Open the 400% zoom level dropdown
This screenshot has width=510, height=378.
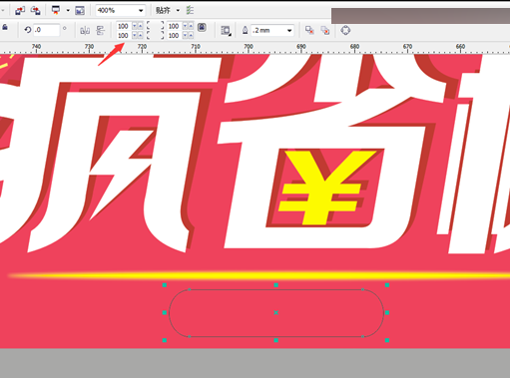[141, 11]
